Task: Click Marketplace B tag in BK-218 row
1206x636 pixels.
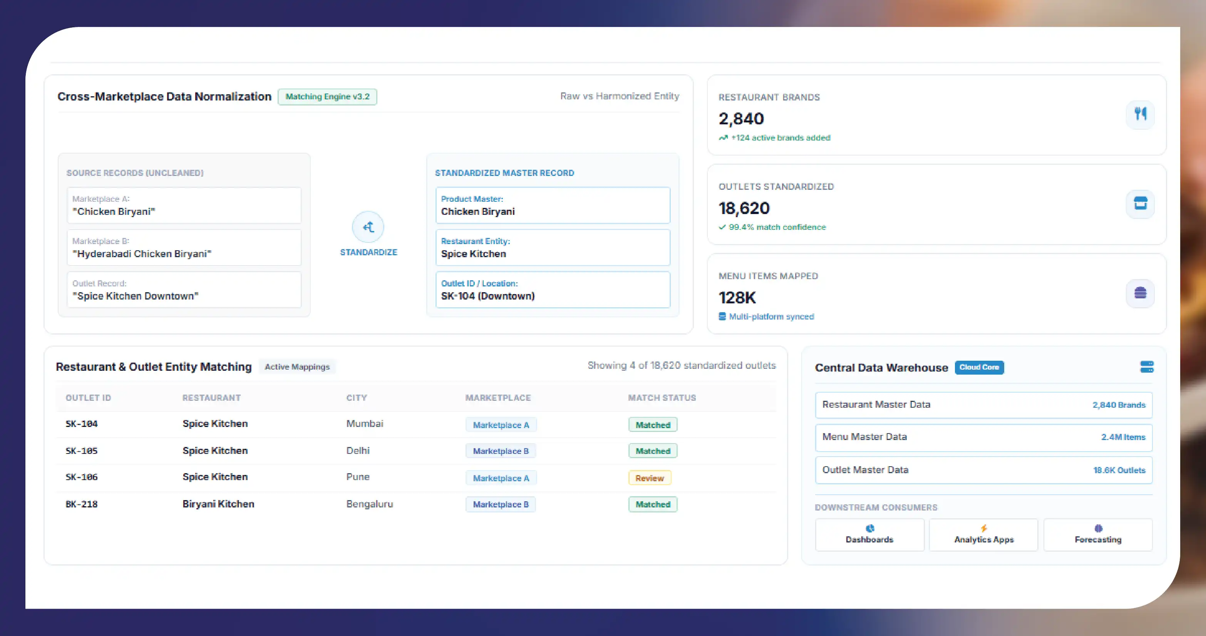Action: 501,504
